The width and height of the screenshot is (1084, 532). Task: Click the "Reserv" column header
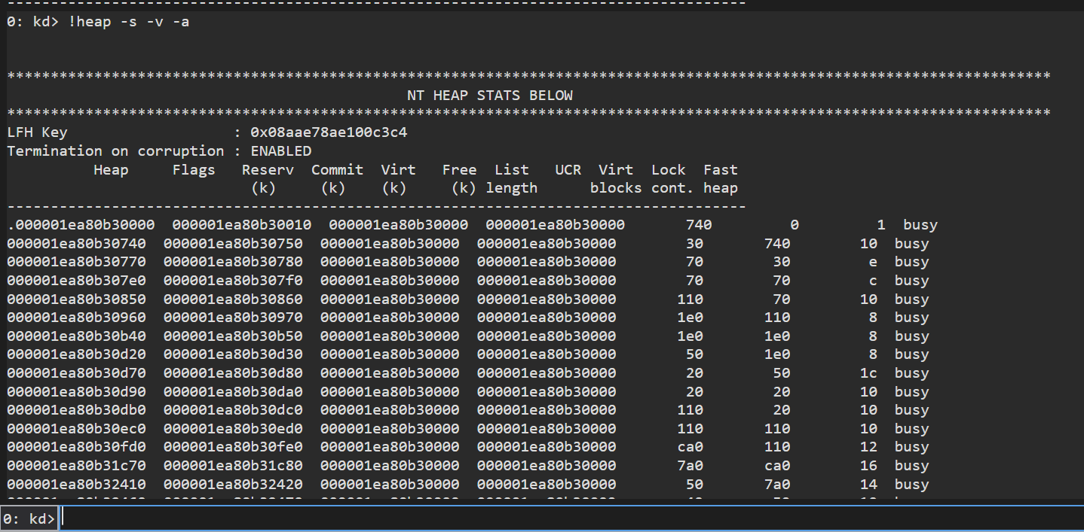tap(268, 170)
